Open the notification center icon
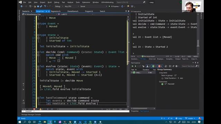The height and width of the screenshot is (124, 221). (199, 122)
